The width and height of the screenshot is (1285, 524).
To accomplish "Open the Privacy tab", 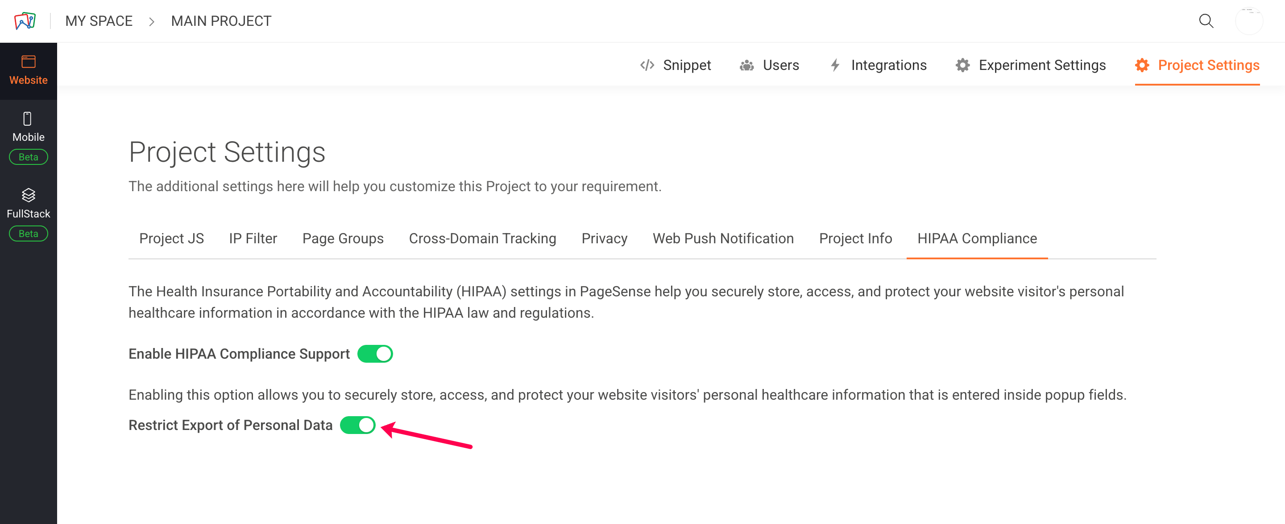I will (x=604, y=238).
